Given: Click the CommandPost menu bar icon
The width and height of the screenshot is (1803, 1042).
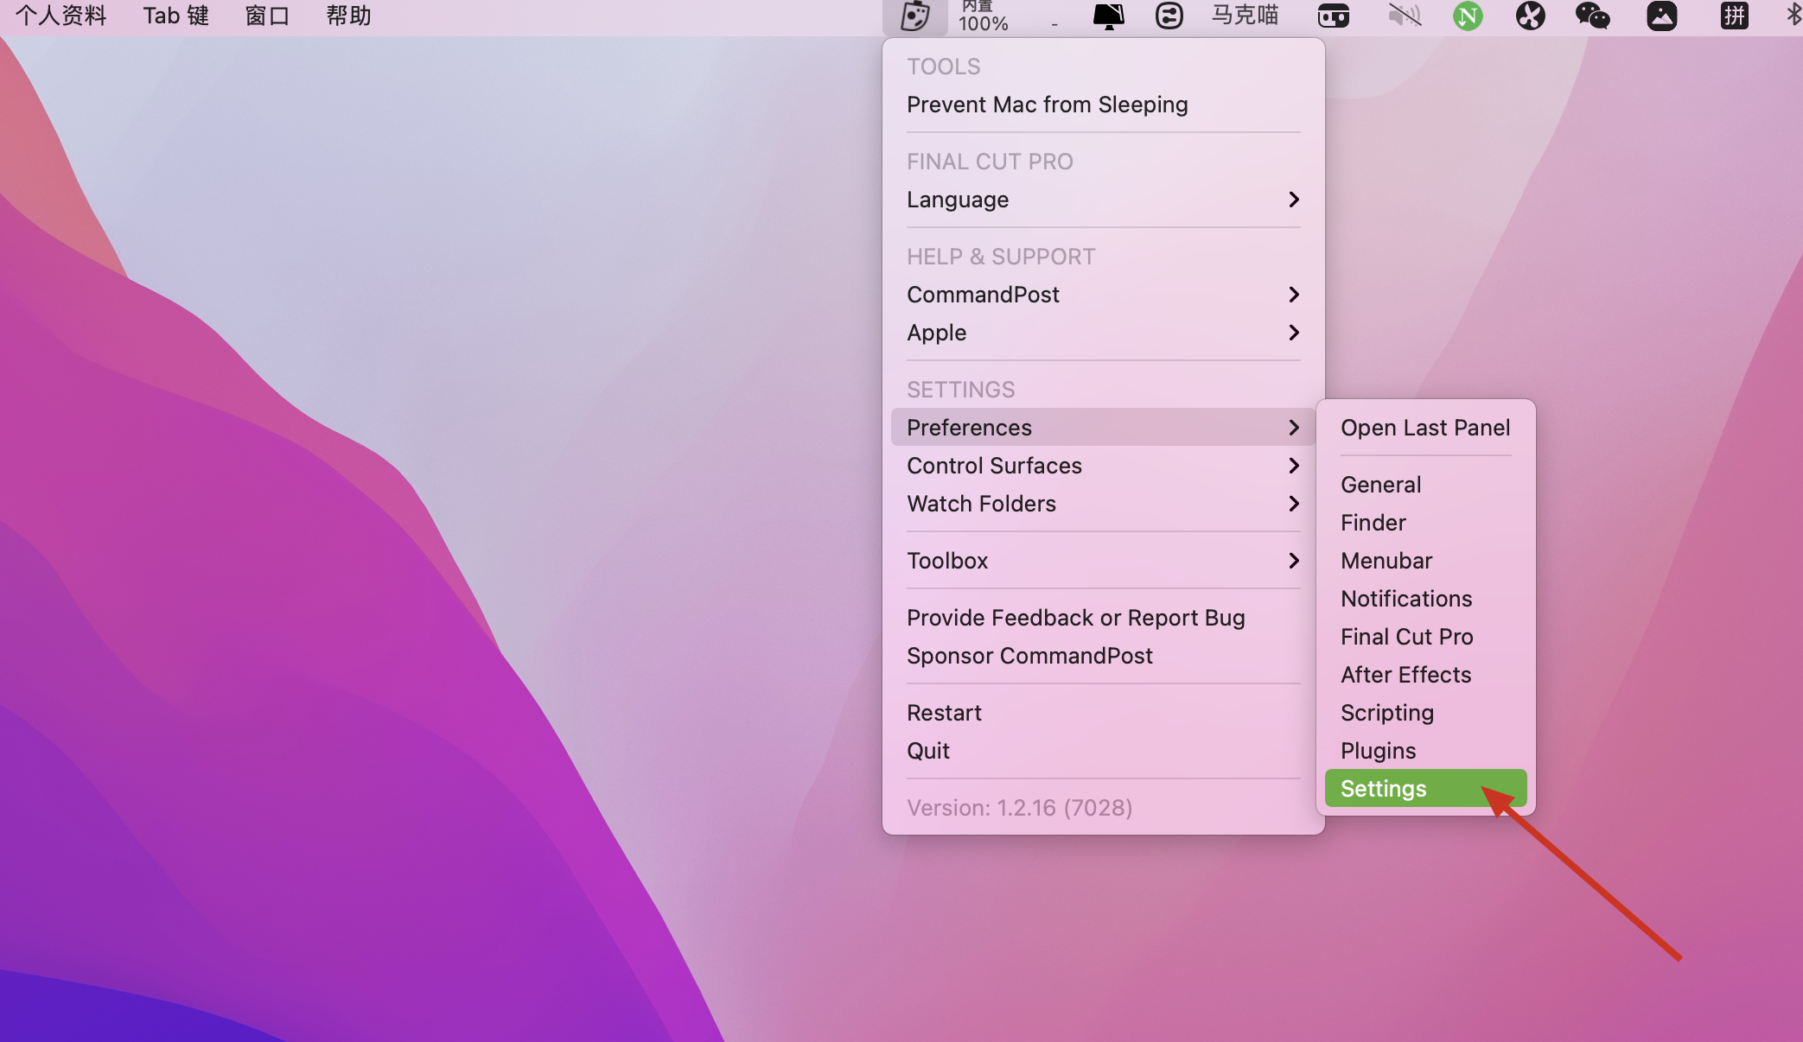Looking at the screenshot, I should tap(914, 16).
